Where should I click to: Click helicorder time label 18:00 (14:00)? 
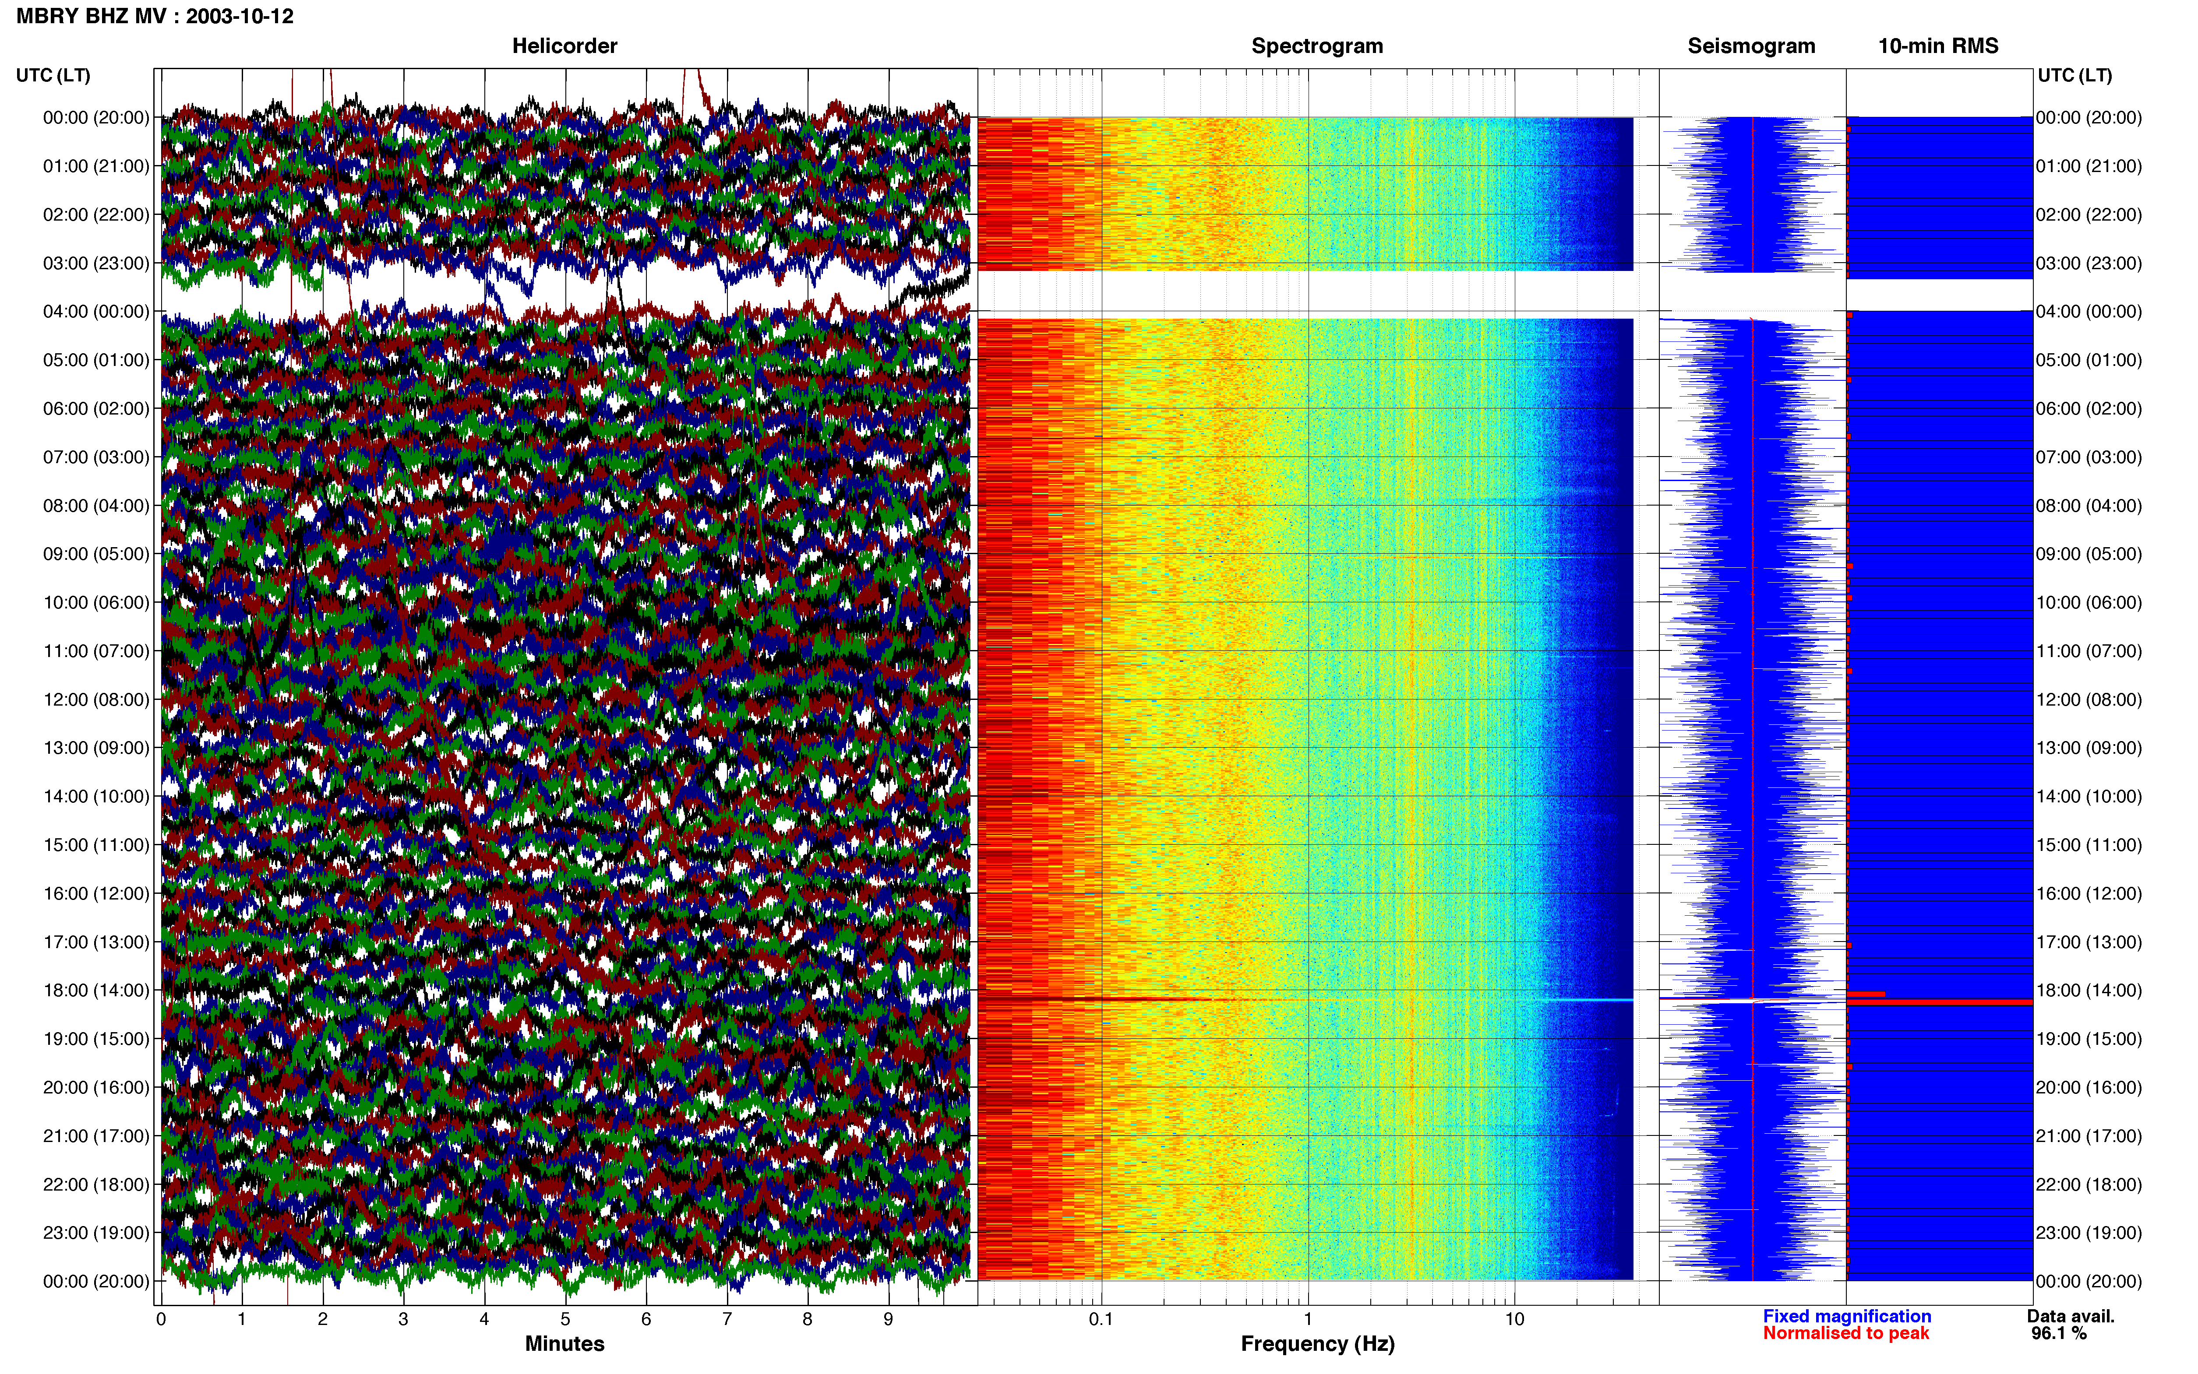point(96,991)
